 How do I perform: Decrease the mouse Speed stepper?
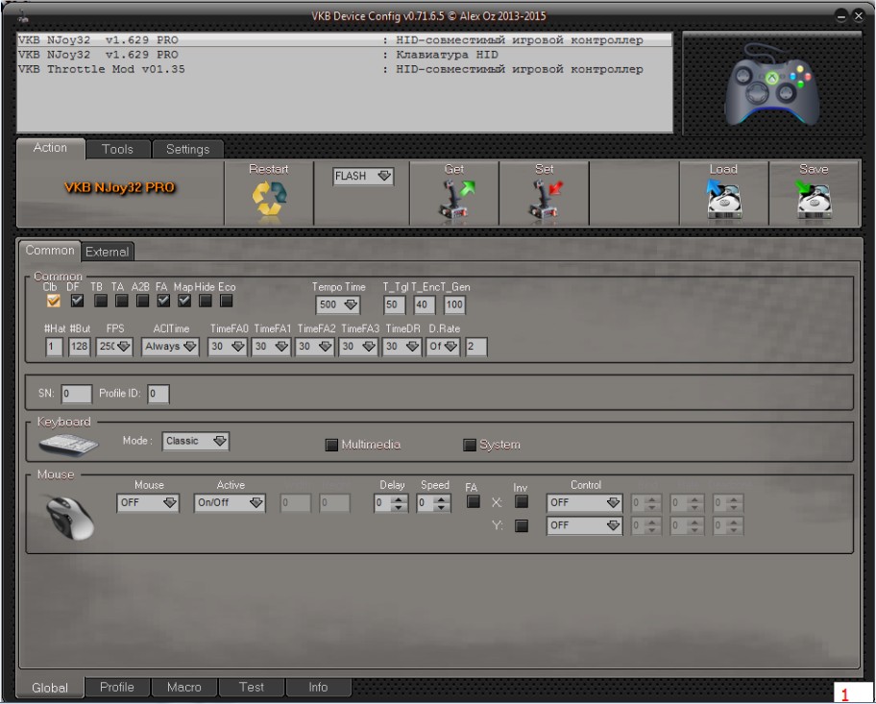[x=441, y=507]
